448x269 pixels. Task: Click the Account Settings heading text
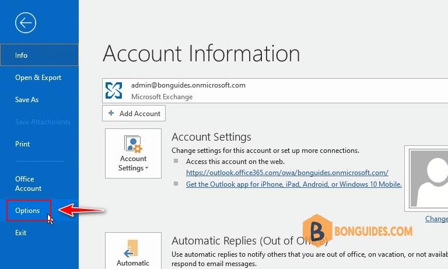pos(211,137)
